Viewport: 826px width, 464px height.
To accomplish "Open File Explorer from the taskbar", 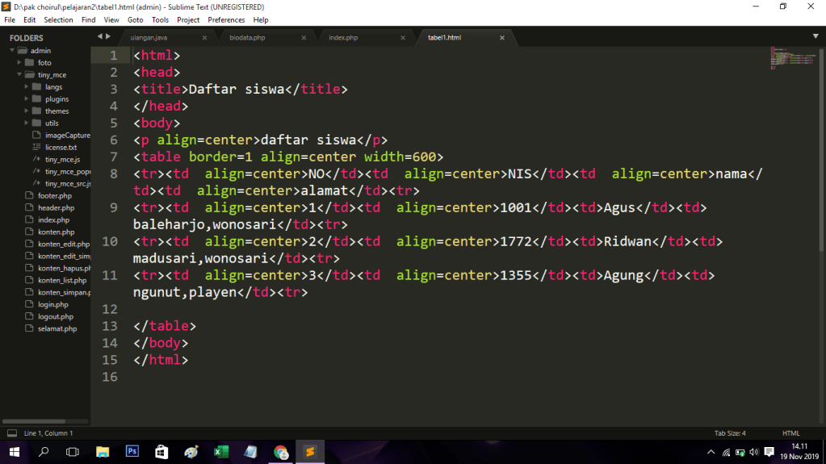I will (x=103, y=452).
